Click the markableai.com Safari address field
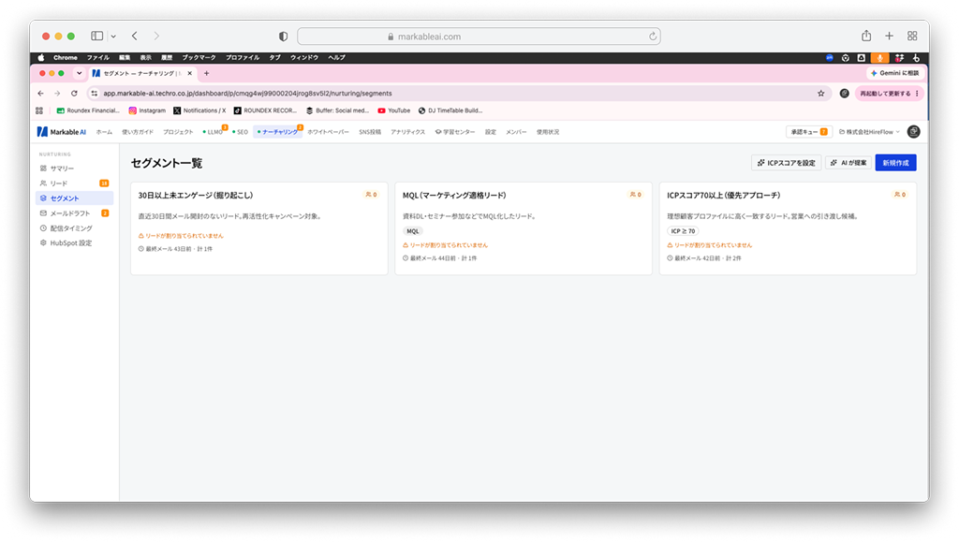This screenshot has height=542, width=959. click(479, 37)
